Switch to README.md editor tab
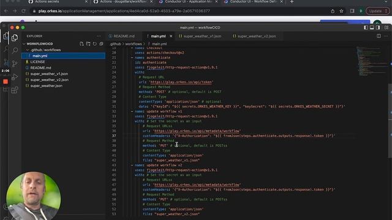Viewport: 392px width, 220px height. [x=124, y=36]
